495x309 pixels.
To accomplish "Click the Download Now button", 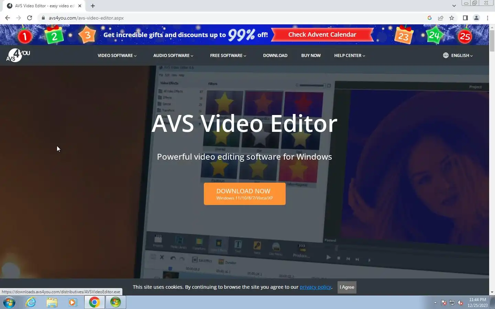I will tap(244, 194).
